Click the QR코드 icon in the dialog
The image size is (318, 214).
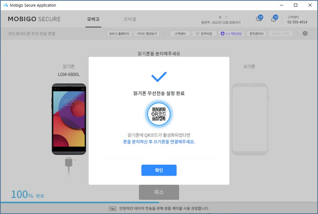point(159,114)
